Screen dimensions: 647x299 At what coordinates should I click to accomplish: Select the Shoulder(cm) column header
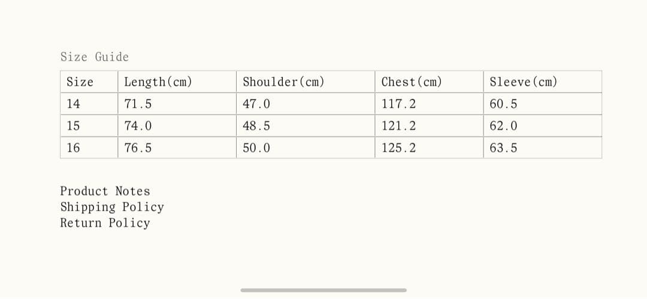(x=283, y=82)
